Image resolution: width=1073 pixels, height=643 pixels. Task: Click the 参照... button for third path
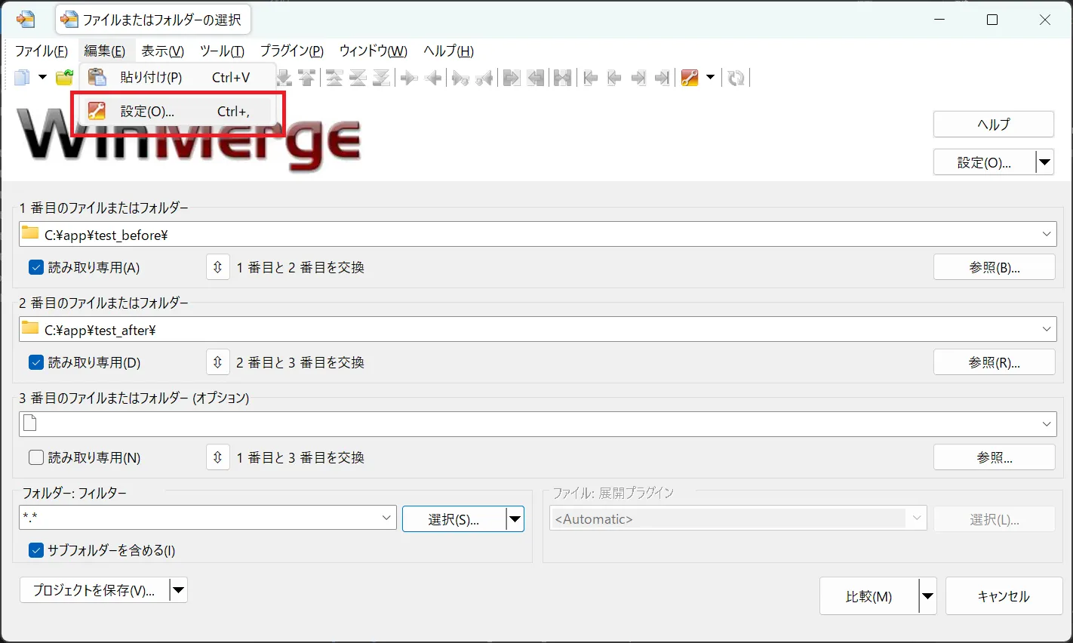(995, 457)
